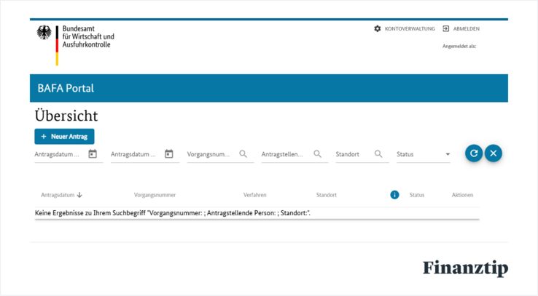
Task: Click the Verfahren column header
Action: 255,195
